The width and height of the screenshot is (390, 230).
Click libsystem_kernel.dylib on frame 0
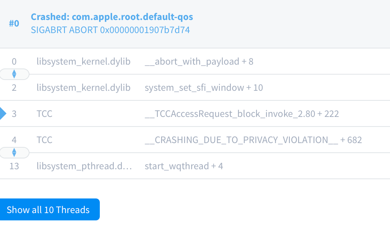[x=84, y=62]
